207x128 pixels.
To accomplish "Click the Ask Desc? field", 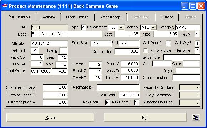I will tap(136, 102).
